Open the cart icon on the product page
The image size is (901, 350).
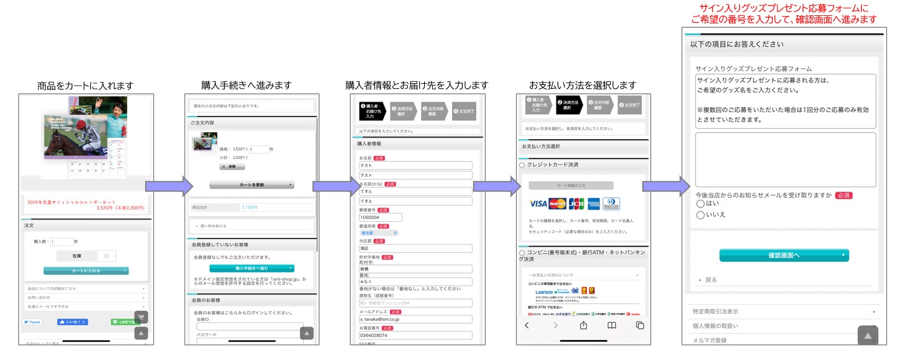pos(141,317)
